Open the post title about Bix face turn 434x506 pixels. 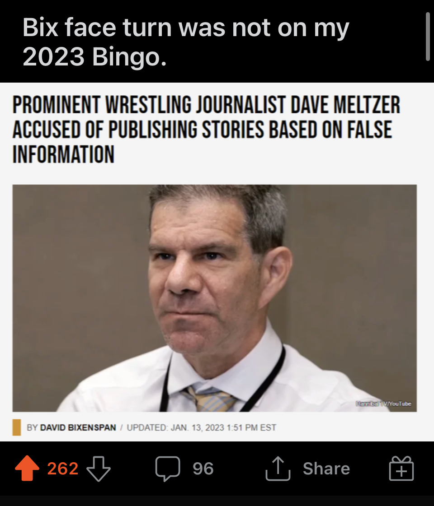(186, 42)
